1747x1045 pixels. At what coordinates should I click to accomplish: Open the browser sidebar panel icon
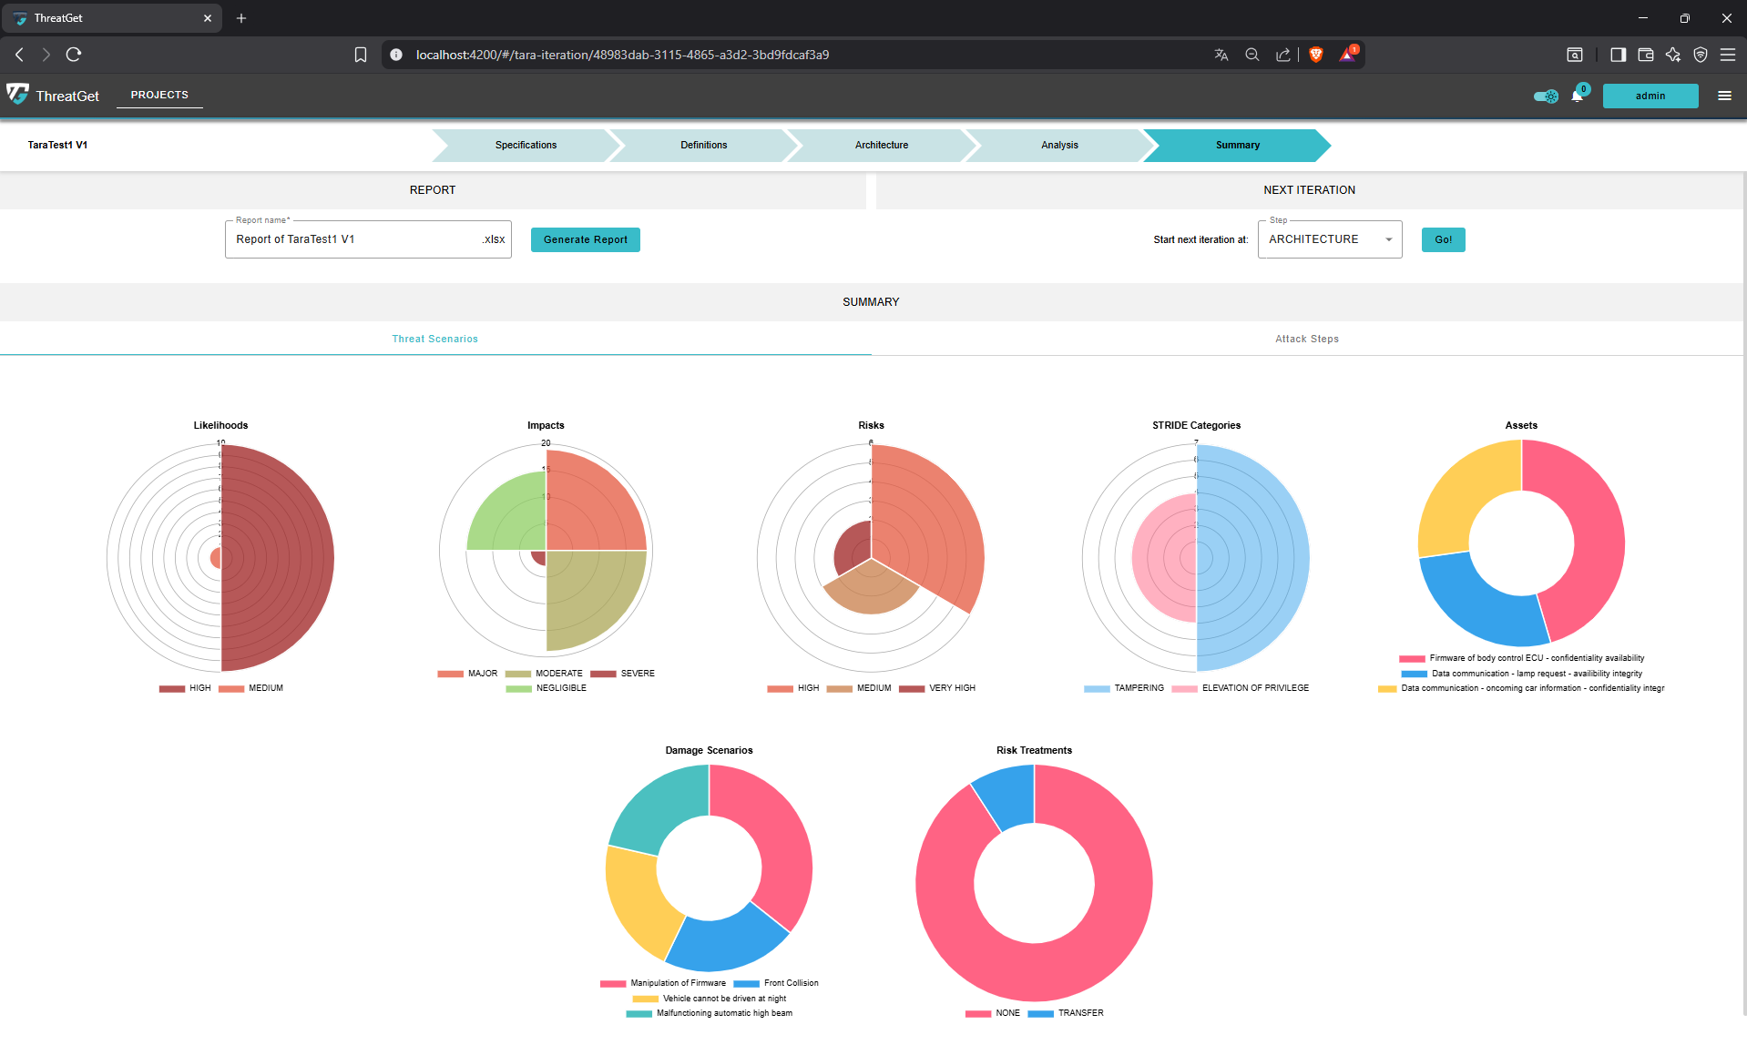click(x=1618, y=55)
